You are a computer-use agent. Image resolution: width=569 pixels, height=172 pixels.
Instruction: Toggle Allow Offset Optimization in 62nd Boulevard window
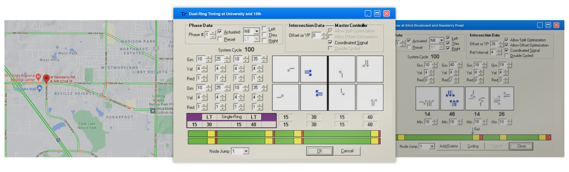click(x=507, y=45)
